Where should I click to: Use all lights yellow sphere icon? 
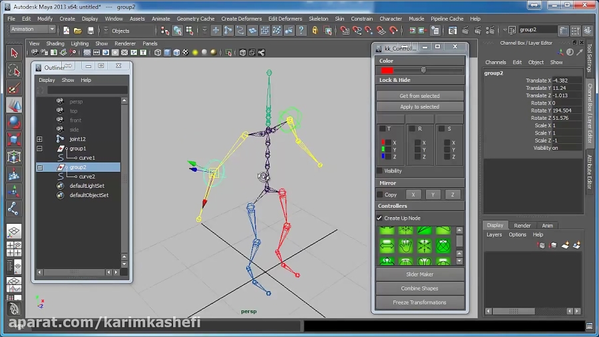(x=195, y=53)
